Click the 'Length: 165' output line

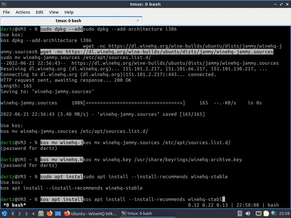tap(16, 86)
